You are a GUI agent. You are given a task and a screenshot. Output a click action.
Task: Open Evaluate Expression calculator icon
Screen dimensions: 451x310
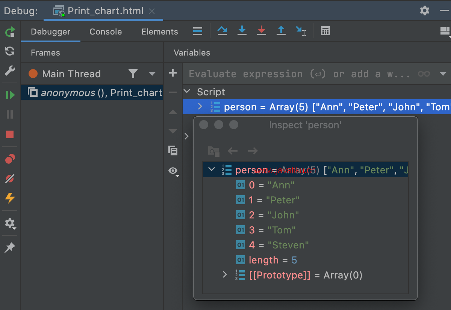click(x=325, y=31)
